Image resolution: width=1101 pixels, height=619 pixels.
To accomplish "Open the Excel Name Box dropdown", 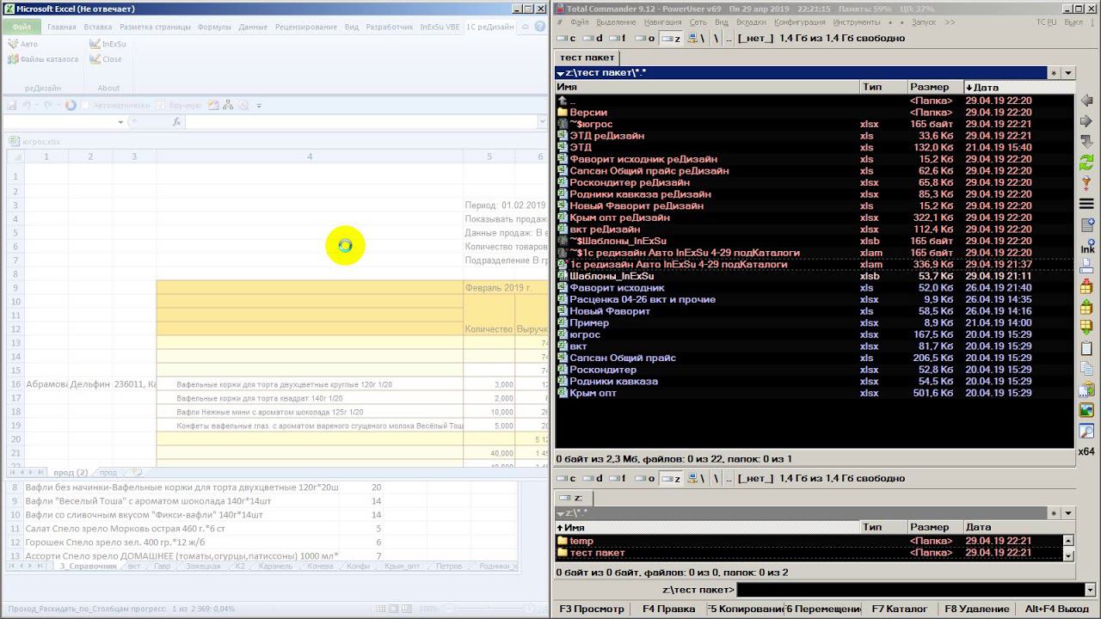I will pyautogui.click(x=120, y=122).
